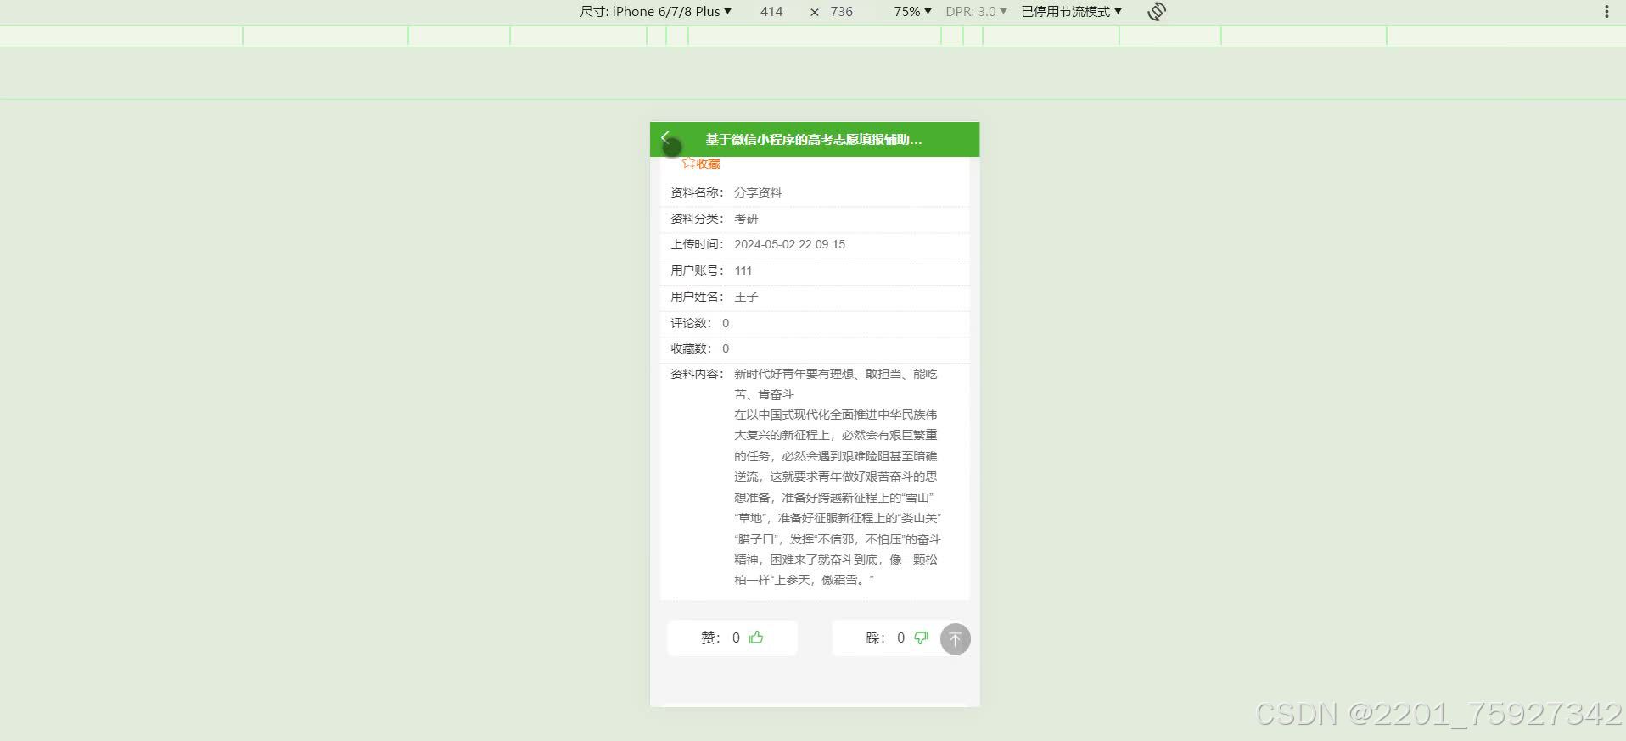Select the upload time 2024-05-02 22:09:15
The width and height of the screenshot is (1626, 741).
tap(789, 244)
